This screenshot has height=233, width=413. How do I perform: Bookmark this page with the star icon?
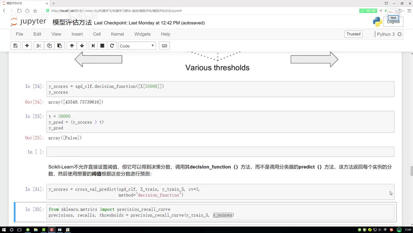tap(35, 11)
